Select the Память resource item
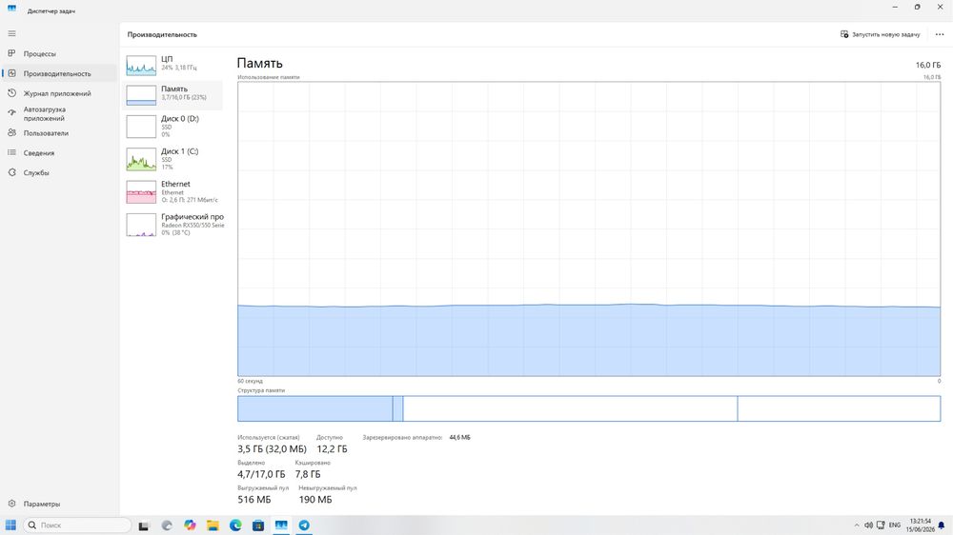The width and height of the screenshot is (953, 535). click(172, 94)
